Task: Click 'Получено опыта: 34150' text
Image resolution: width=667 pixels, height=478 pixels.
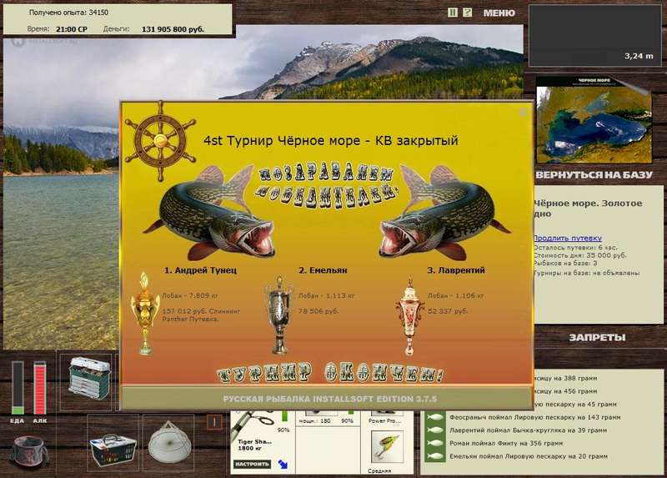Action: coord(68,13)
